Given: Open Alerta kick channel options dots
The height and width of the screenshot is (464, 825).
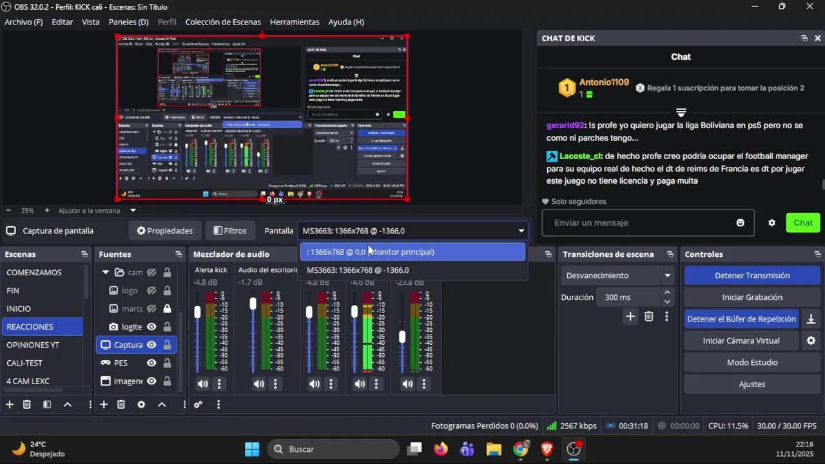Looking at the screenshot, I should coord(219,384).
